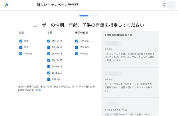Open the help icon in header

pos(165,5)
